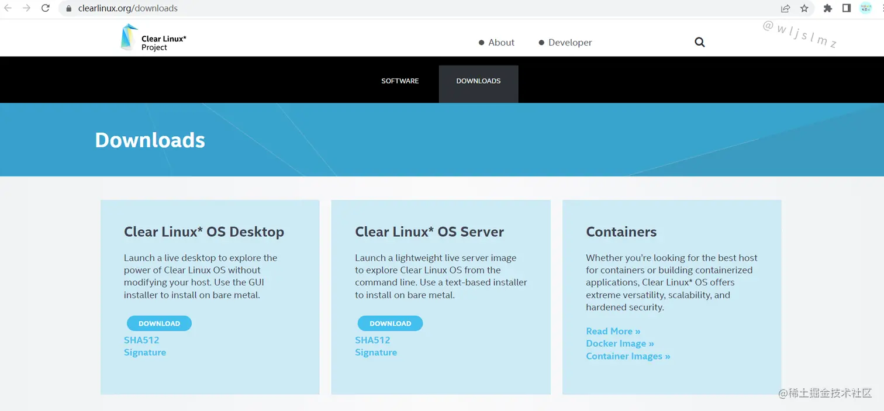Click the Downloads banner title
Screen dimensions: 884x411
(x=150, y=140)
